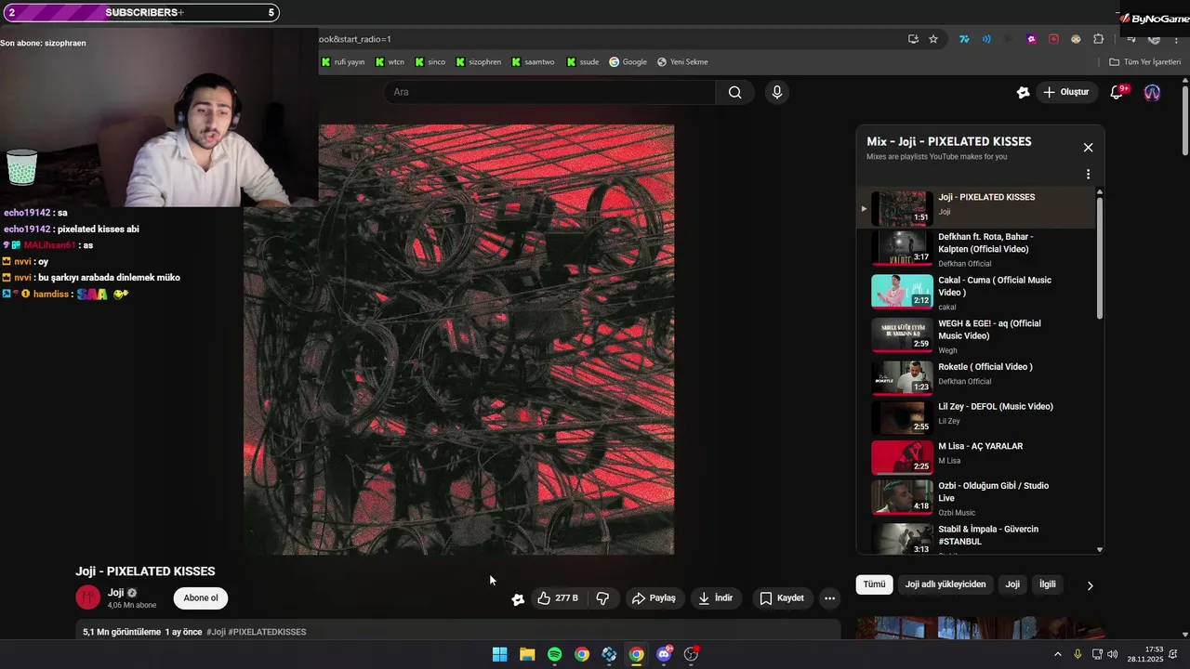Select the Joji adlı yükleyiciden chip
Viewport: 1190px width, 669px height.
click(945, 584)
